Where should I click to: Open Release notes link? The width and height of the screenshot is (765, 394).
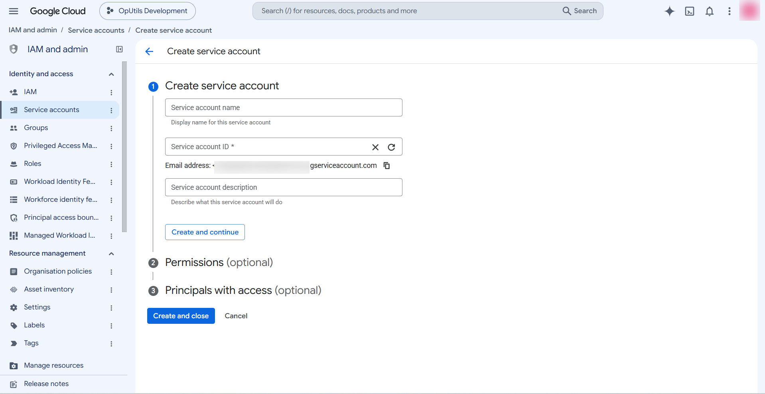coord(46,384)
